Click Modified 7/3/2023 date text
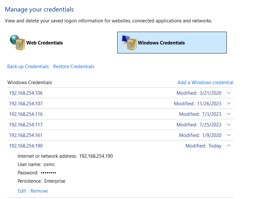 click(x=200, y=114)
